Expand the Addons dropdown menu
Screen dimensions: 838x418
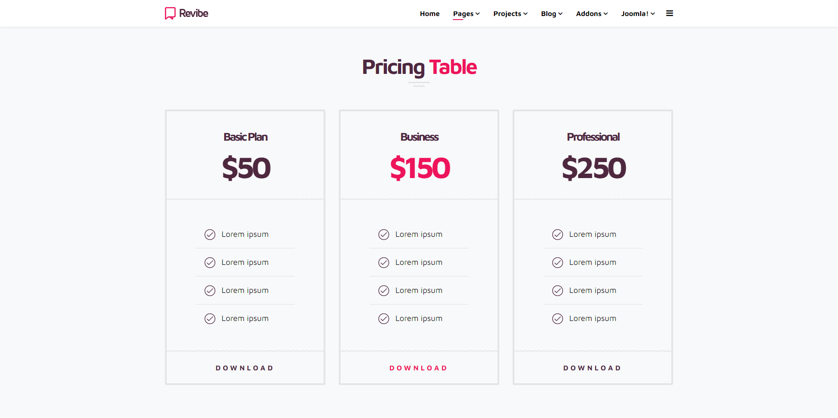[592, 14]
